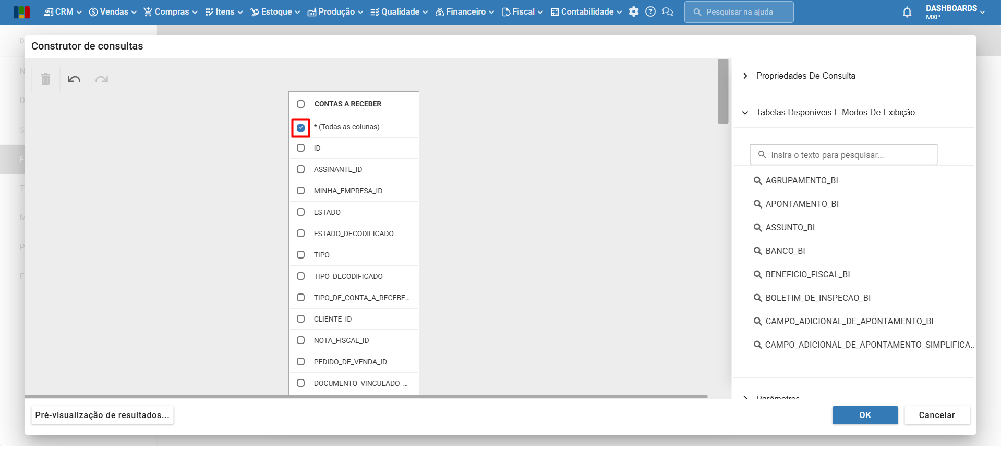Screen dimensions: 1001x466
Task: Click magnifier icon beside AGRUPAMENTO_BI
Action: 758,180
